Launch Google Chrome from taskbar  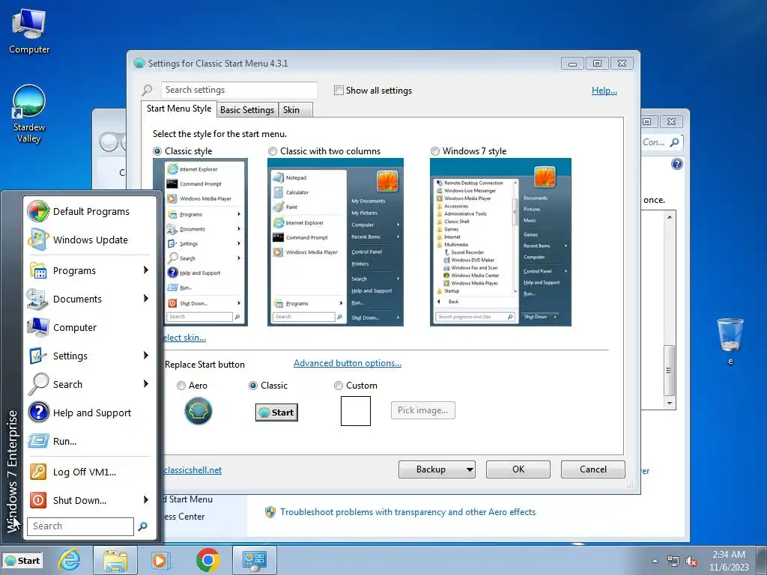tap(208, 560)
